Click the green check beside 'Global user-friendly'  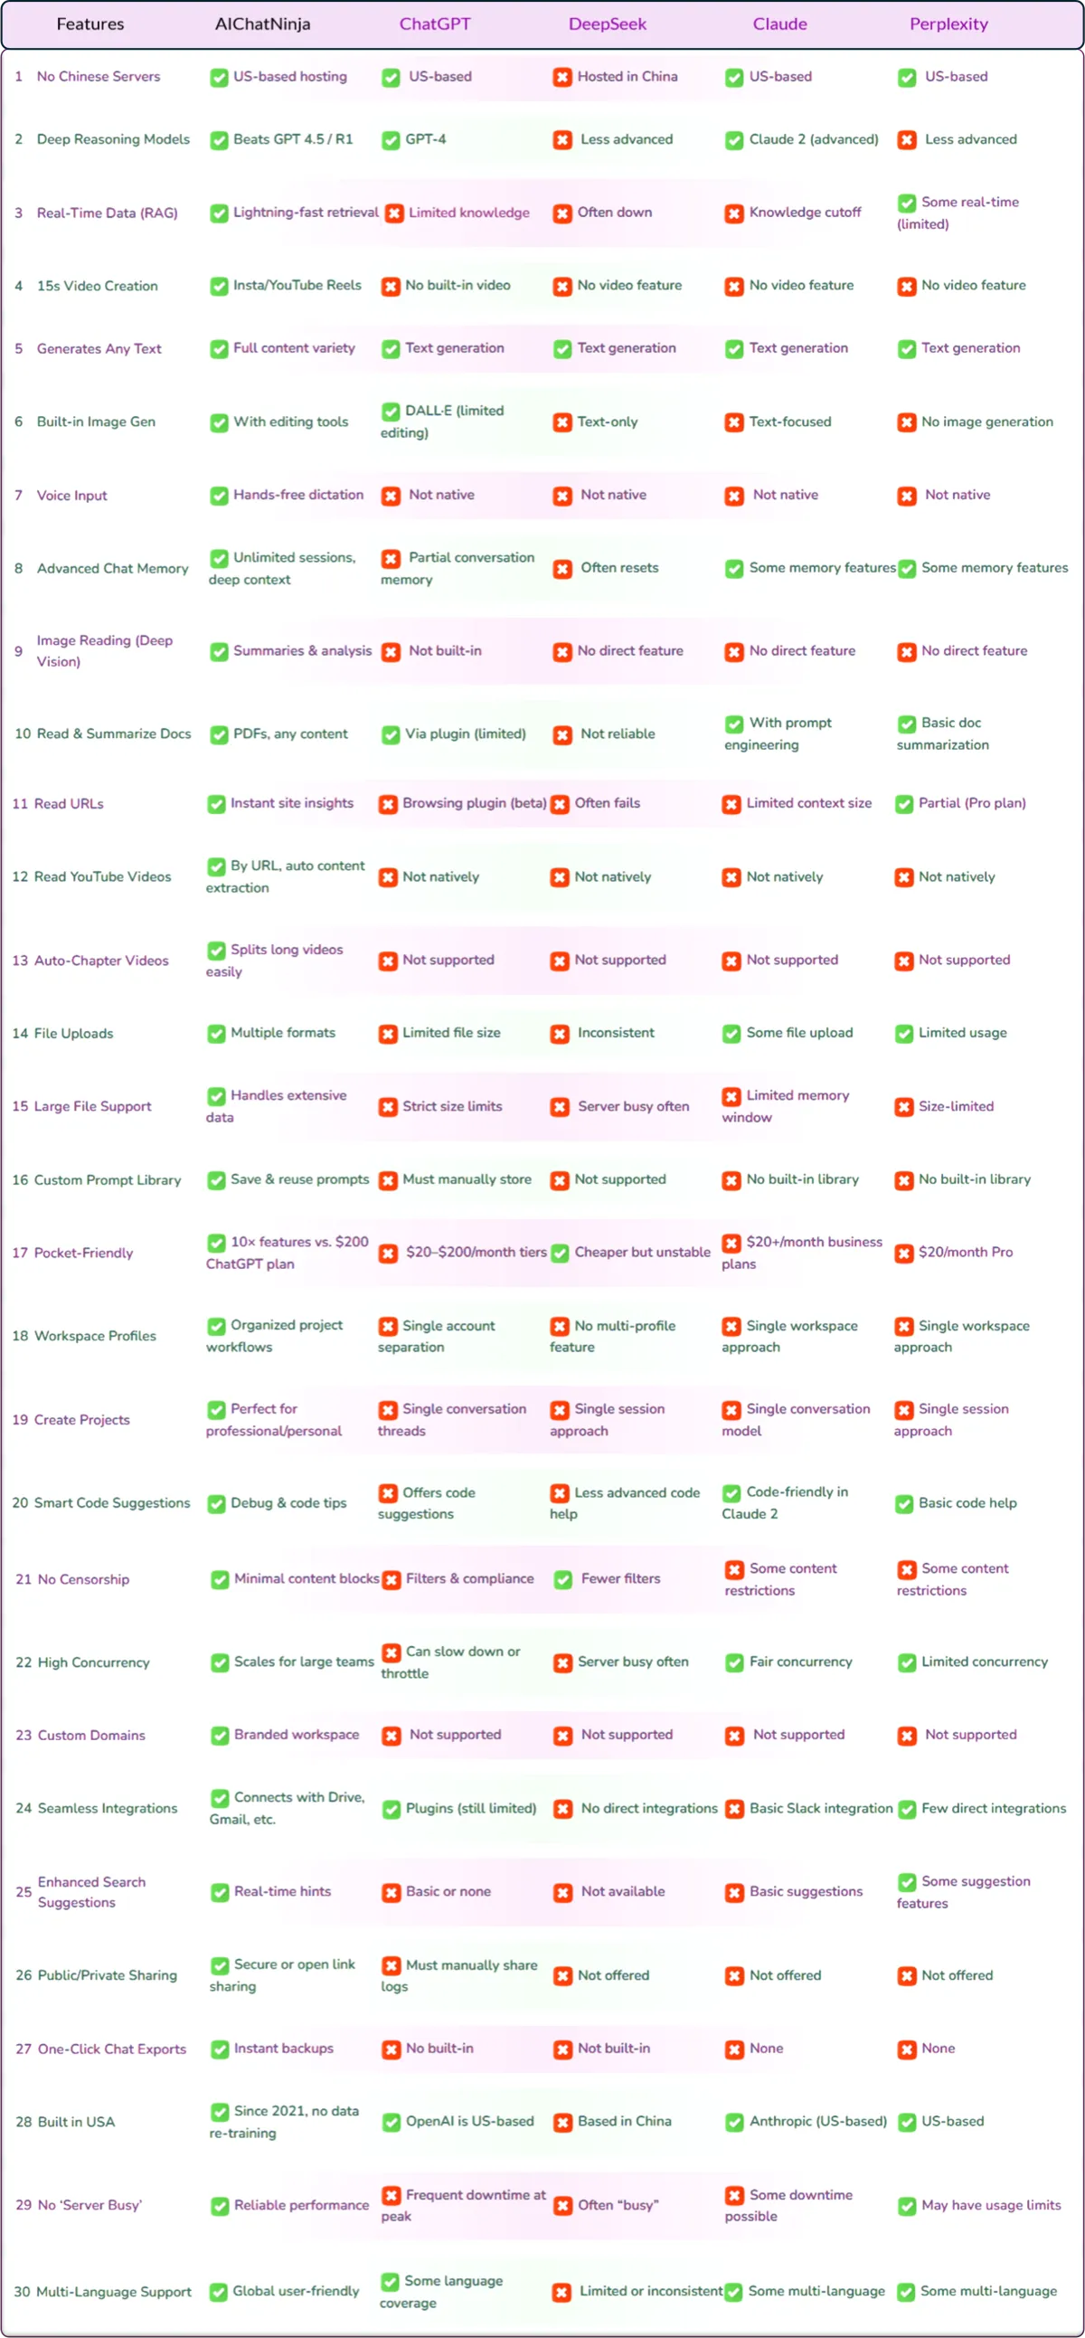pos(218,2293)
